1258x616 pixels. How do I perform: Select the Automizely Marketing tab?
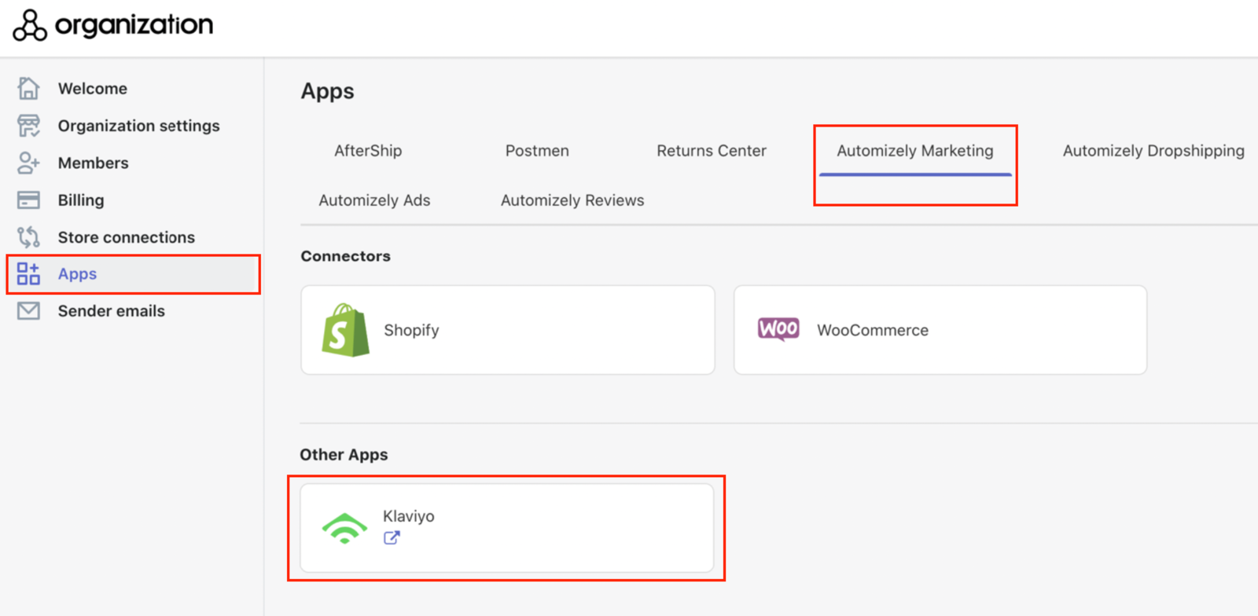915,151
